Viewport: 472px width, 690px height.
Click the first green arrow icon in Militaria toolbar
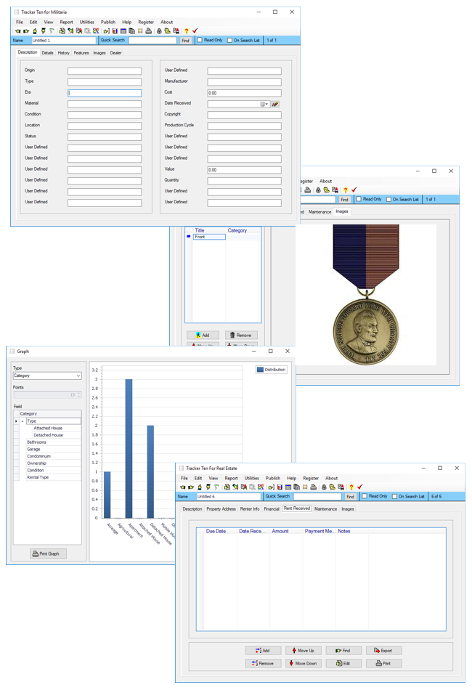[18, 31]
